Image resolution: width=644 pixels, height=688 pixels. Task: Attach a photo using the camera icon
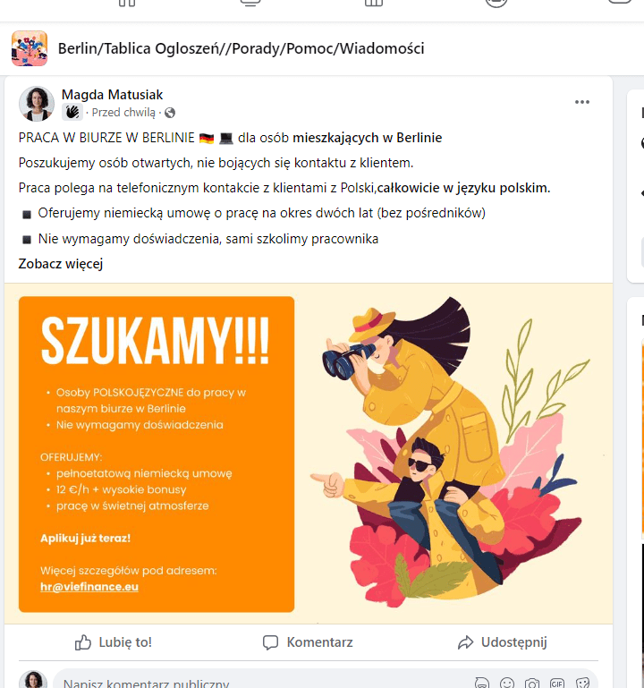coord(532,683)
